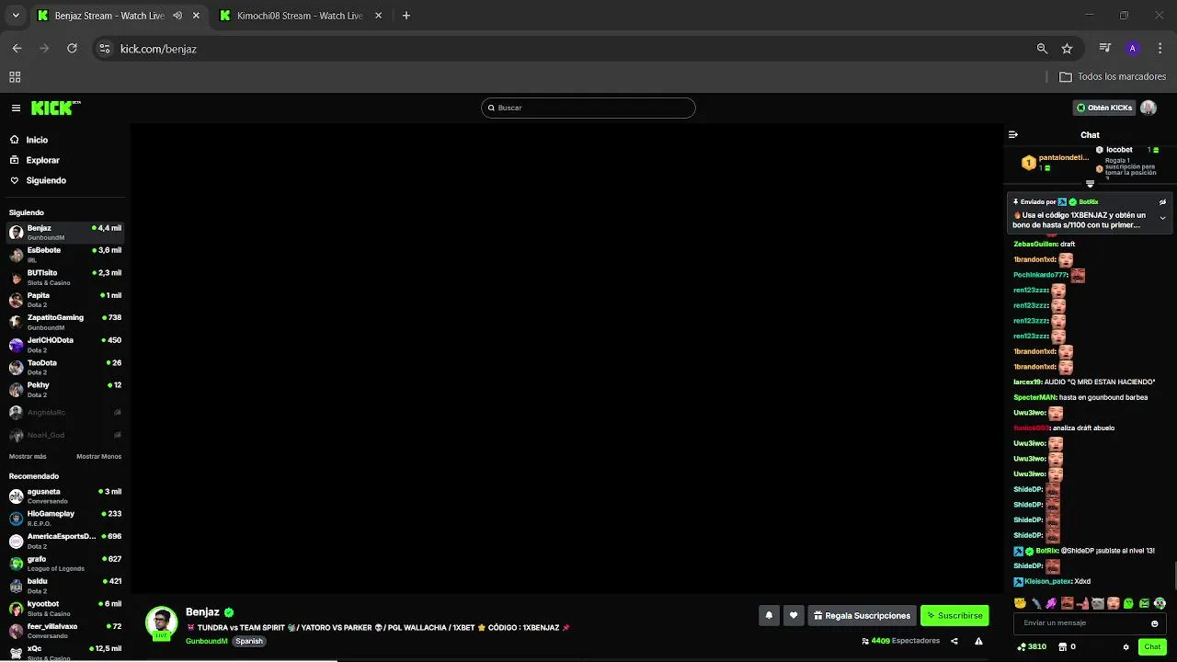Viewport: 1177px width, 662px height.
Task: Click the Obtén KICKs button
Action: tap(1104, 108)
